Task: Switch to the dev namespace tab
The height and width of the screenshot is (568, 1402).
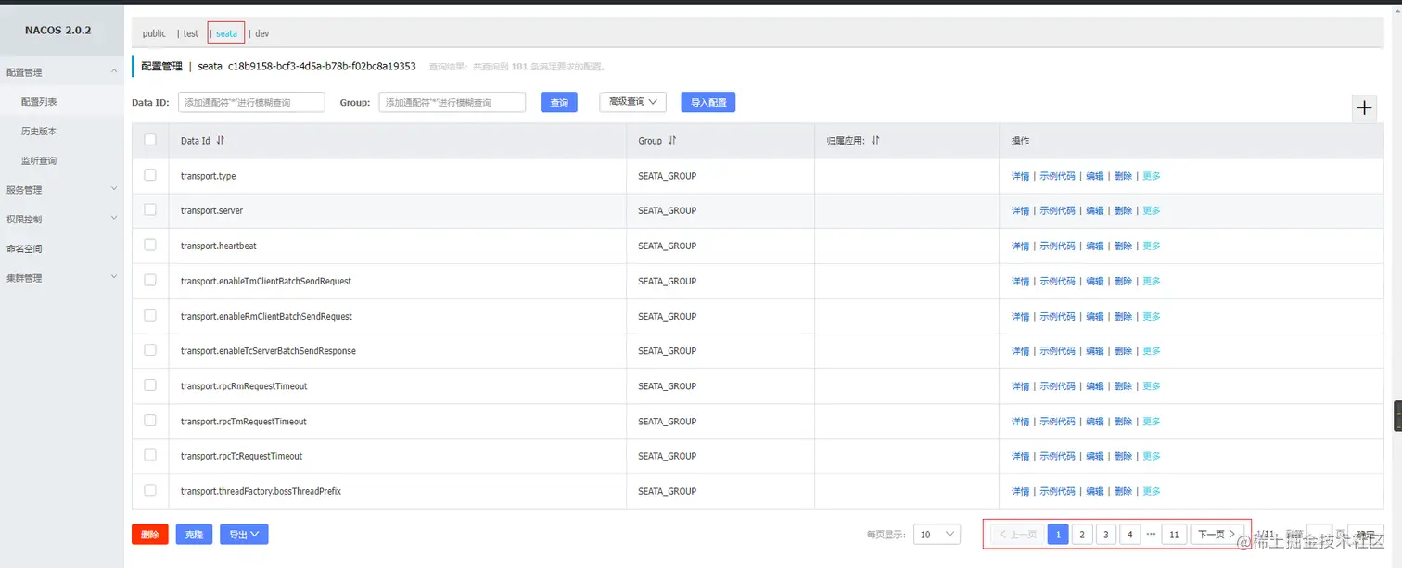Action: (x=262, y=33)
